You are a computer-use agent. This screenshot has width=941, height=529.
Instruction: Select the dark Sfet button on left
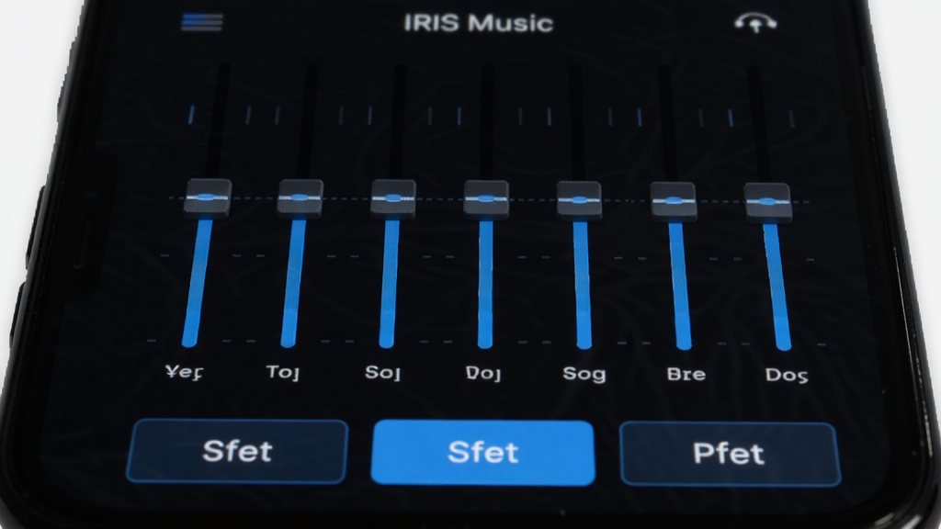237,451
